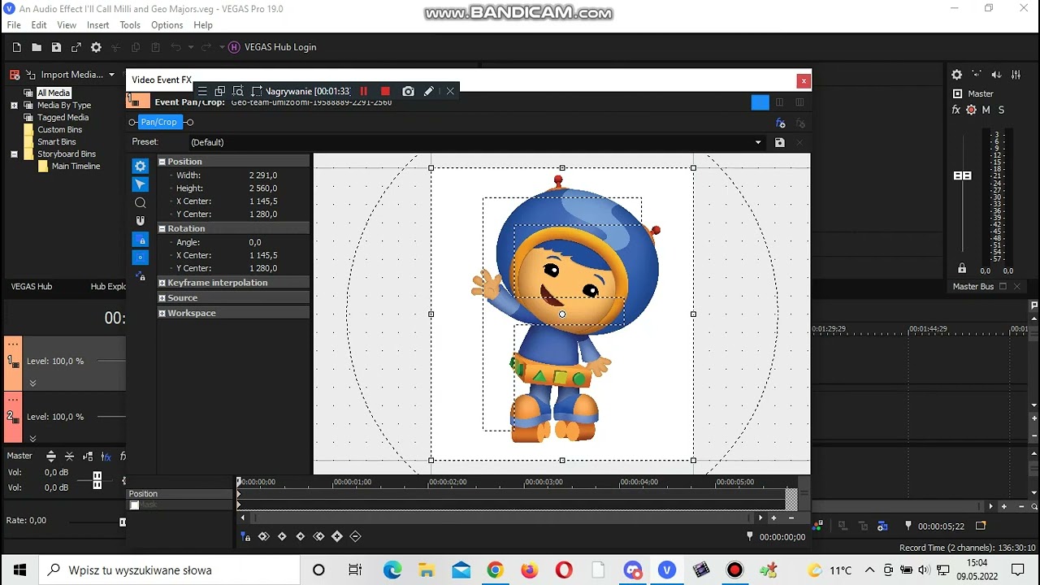1040x585 pixels.
Task: Edit the Position Width value 2 291,0
Action: tap(263, 175)
